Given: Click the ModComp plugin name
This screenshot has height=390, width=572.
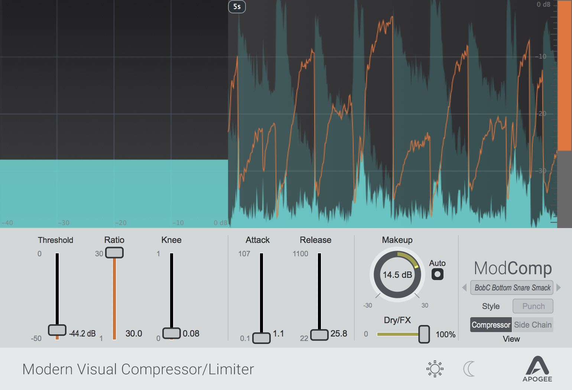Looking at the screenshot, I should coord(513,268).
